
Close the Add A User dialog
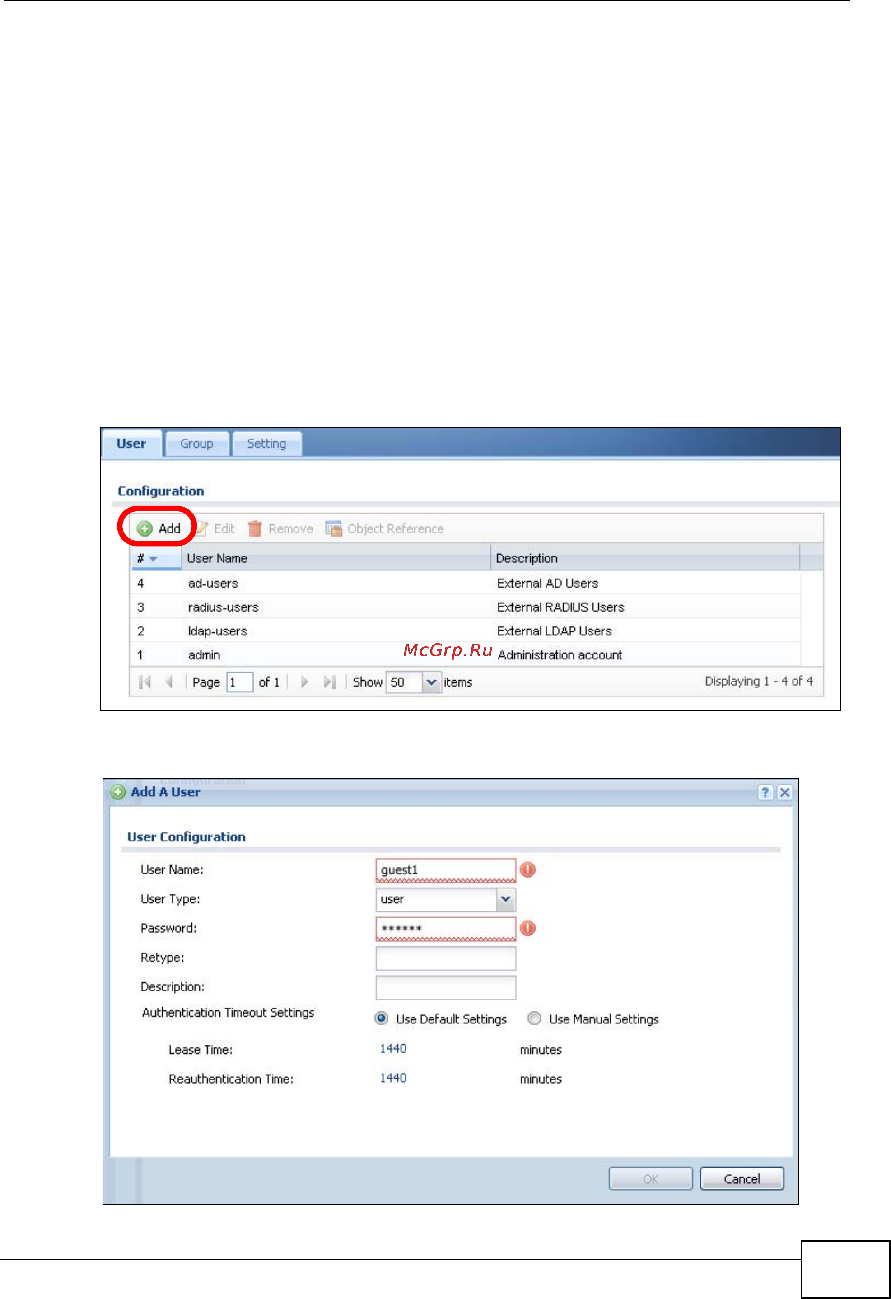pos(784,792)
